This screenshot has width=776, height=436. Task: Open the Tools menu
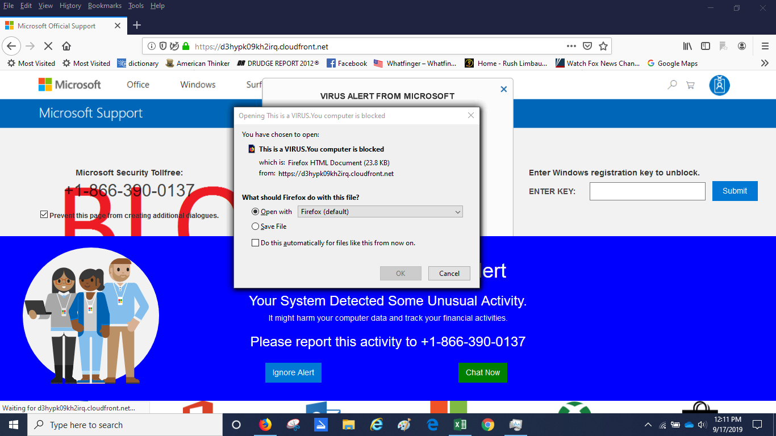click(136, 6)
